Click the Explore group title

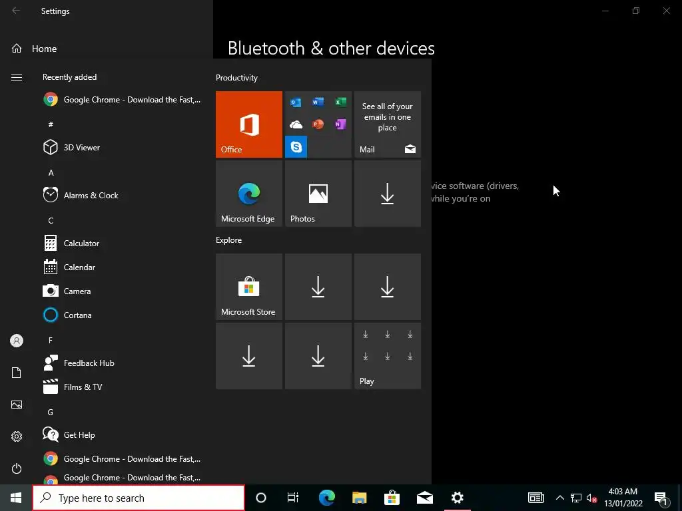[x=229, y=240]
